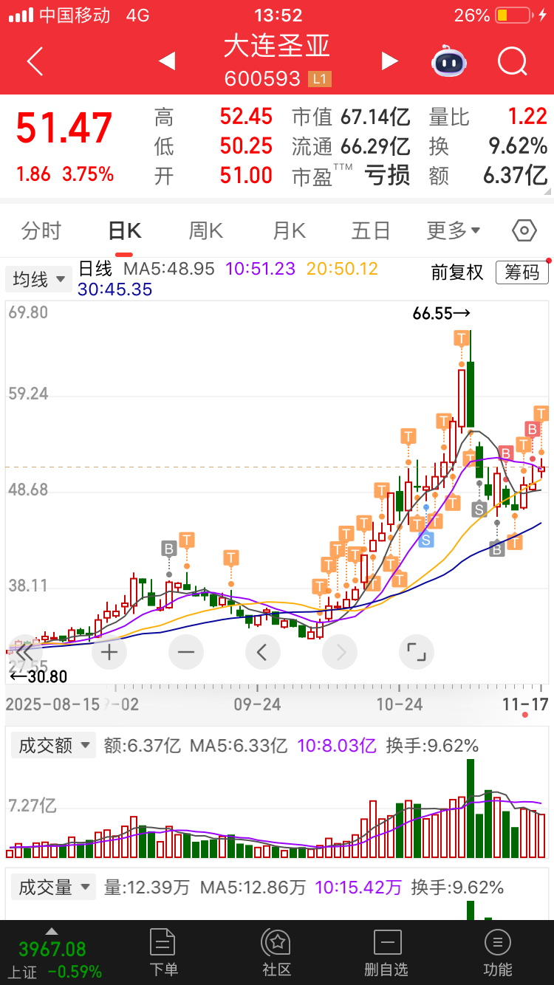This screenshot has height=985, width=554.
Task: Select the 日K tab
Action: [124, 230]
